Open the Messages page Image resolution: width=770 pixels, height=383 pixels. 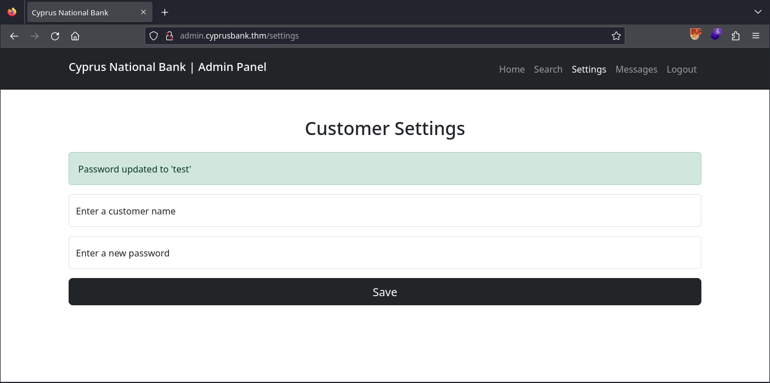coord(636,69)
